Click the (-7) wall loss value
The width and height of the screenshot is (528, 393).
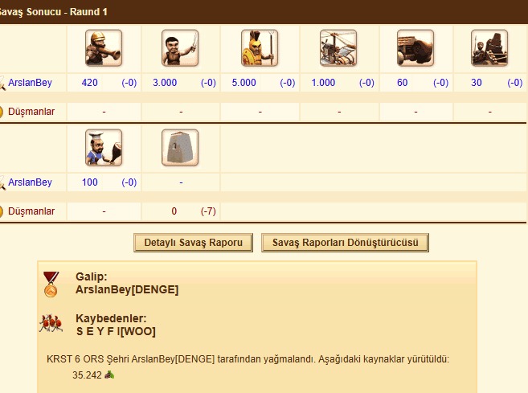tap(208, 211)
